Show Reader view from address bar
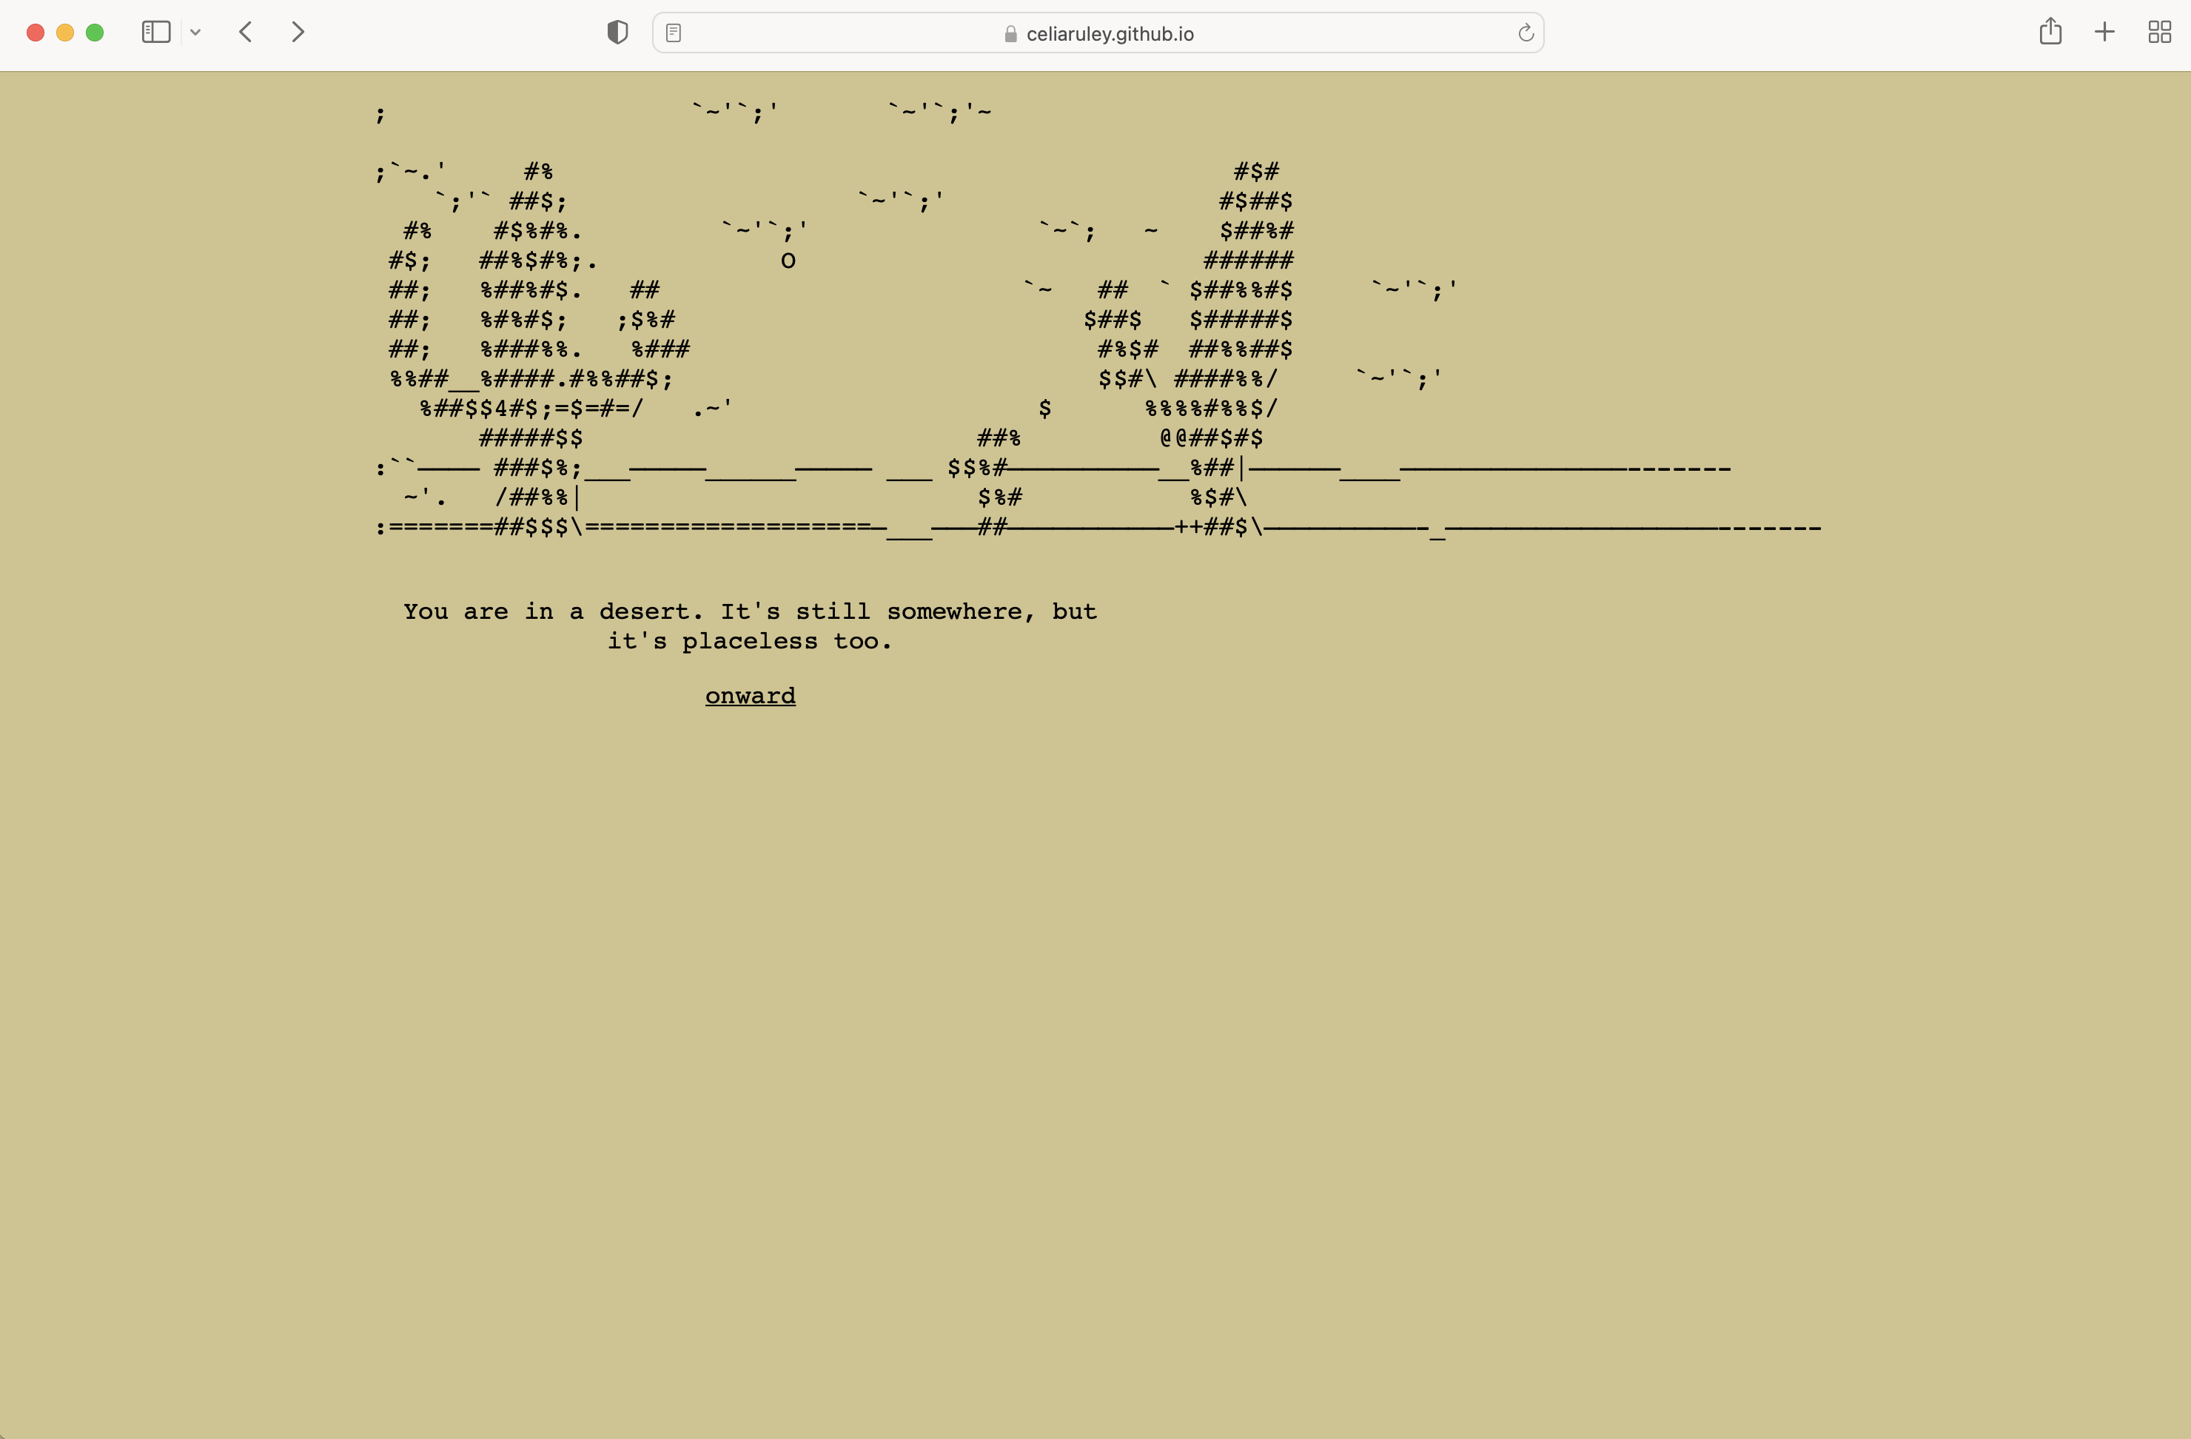The image size is (2191, 1439). (674, 33)
